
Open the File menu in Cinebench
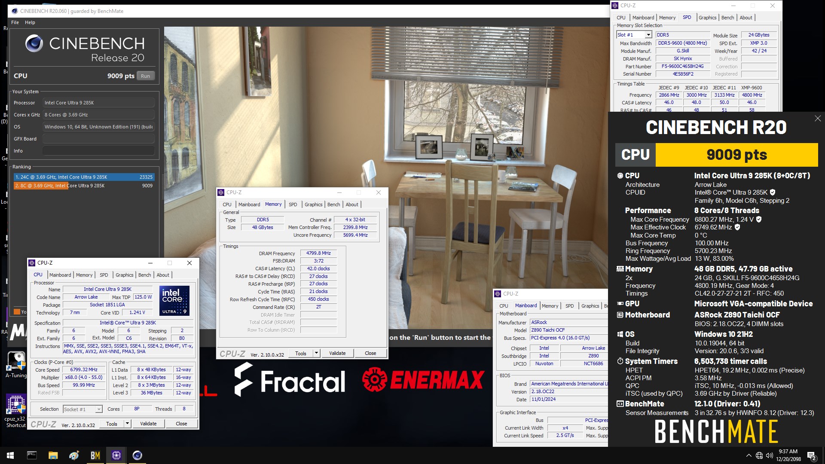[15, 22]
